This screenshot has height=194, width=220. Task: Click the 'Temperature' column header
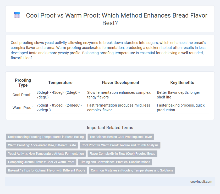(60, 83)
